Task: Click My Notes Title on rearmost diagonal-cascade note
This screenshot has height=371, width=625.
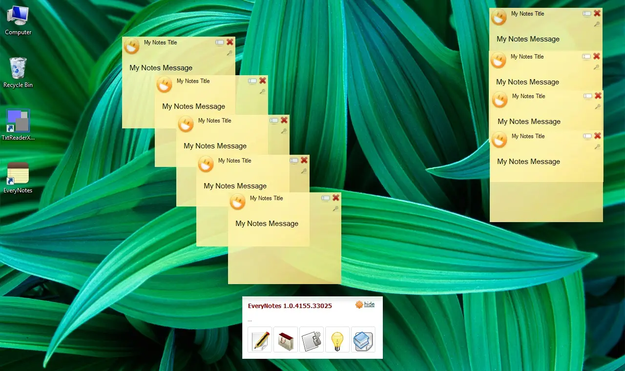Action: pos(161,42)
